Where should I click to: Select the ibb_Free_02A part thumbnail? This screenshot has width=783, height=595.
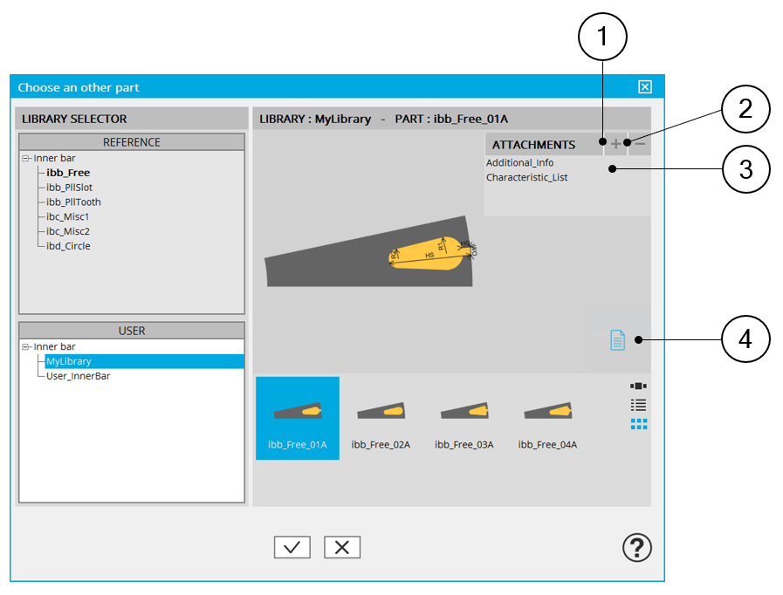(381, 419)
